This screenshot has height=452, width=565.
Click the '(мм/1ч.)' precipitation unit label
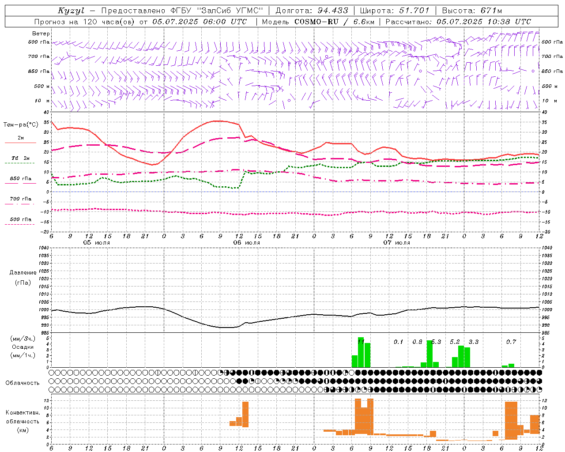23,355
